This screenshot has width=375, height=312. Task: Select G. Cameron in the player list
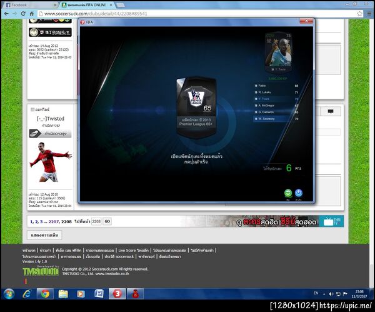(x=276, y=112)
